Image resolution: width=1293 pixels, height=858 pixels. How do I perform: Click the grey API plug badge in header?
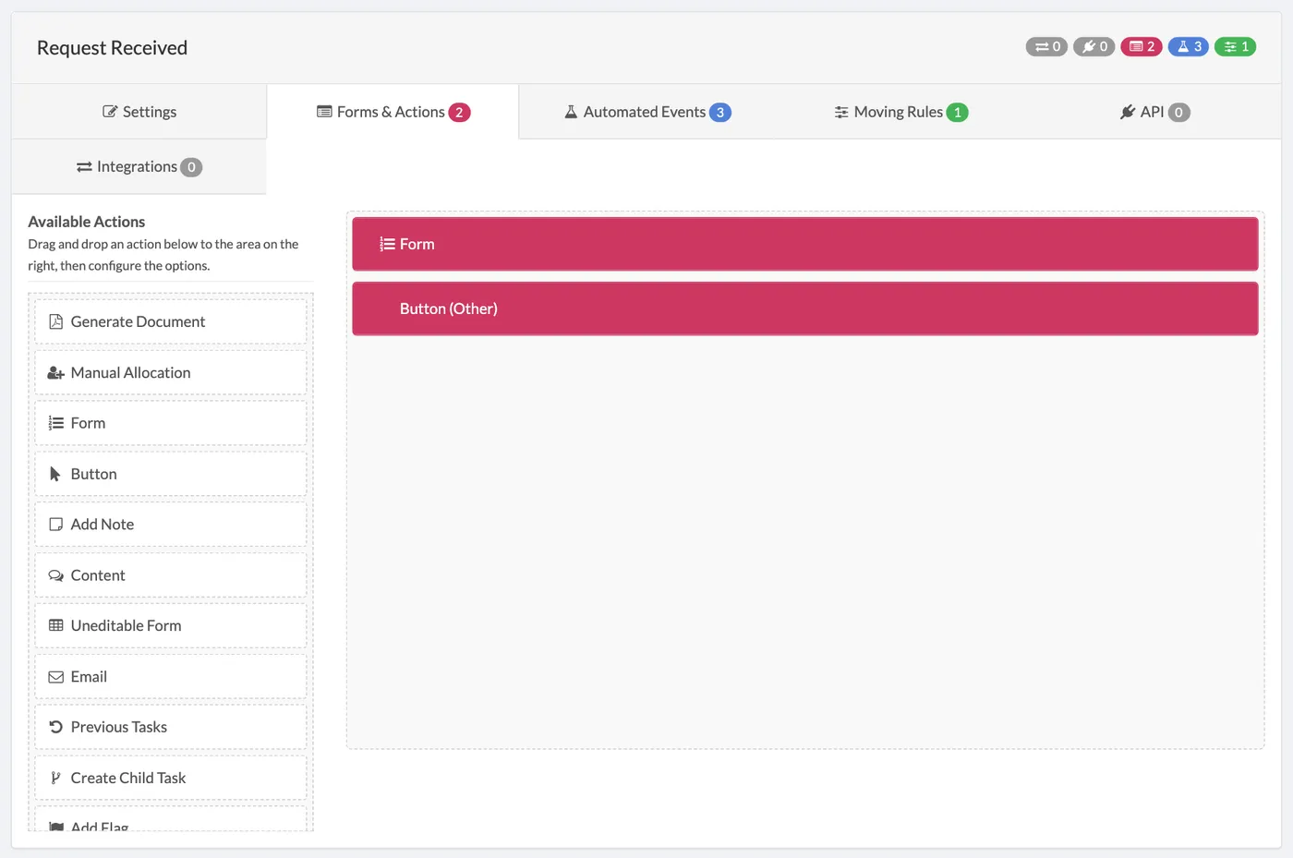point(1094,46)
